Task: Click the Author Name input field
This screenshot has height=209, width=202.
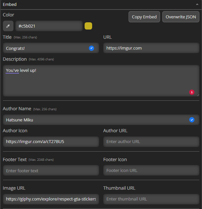Action: tap(95, 120)
